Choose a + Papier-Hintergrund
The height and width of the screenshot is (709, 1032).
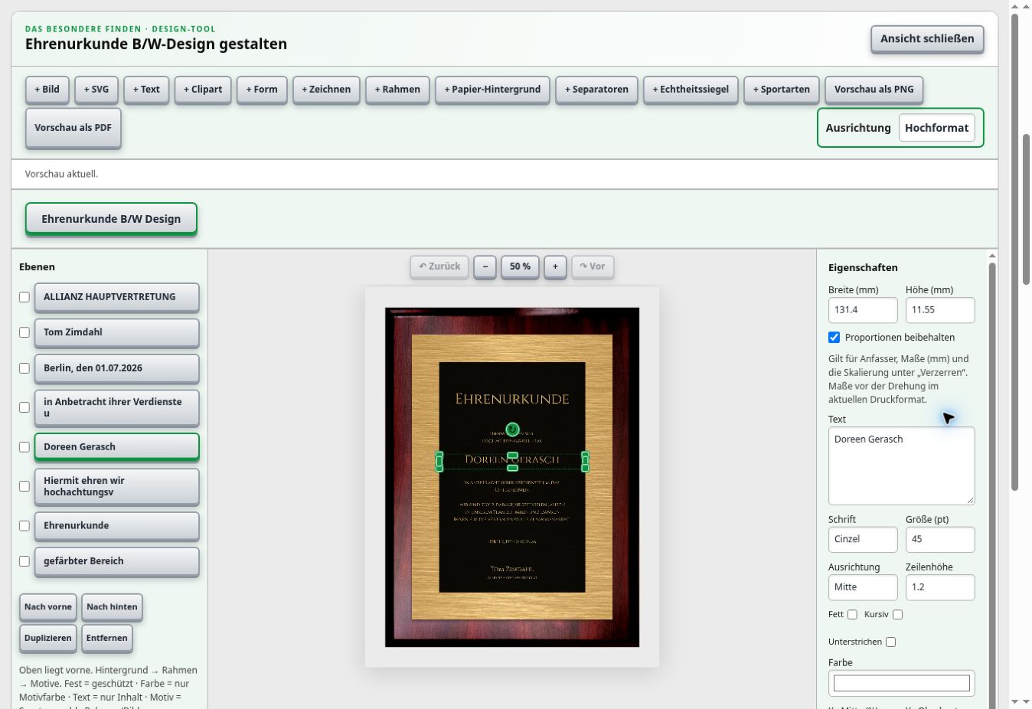tap(492, 90)
